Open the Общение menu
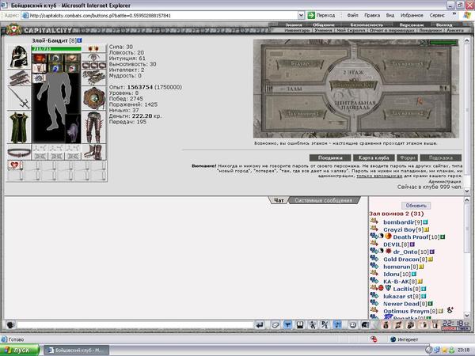Viewport: 475px width, 356px height. tap(324, 25)
